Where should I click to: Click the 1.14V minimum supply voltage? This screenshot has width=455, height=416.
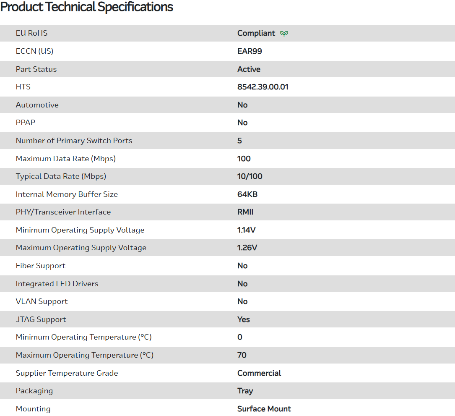click(247, 230)
